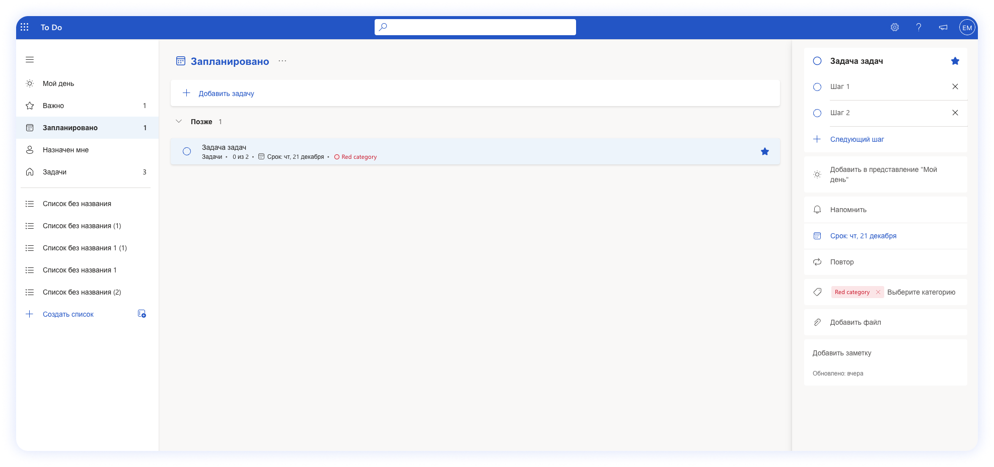The image size is (994, 467).
Task: Mark Шаг 1 step as completed
Action: point(817,87)
